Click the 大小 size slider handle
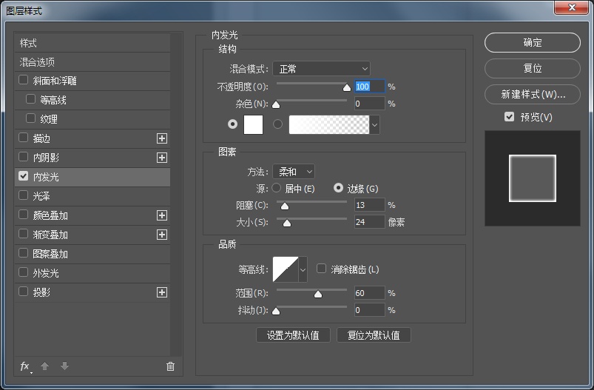The image size is (594, 390). click(287, 223)
